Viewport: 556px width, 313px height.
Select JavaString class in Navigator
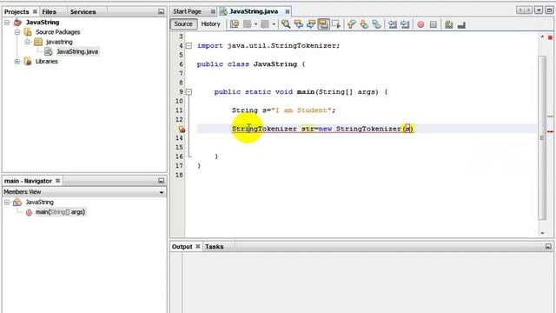[x=40, y=203]
